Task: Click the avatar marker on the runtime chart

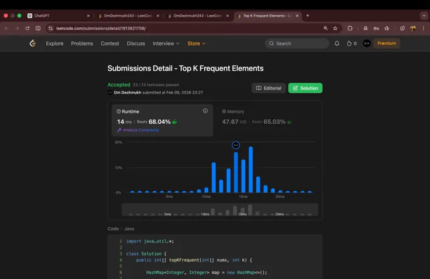Action: pyautogui.click(x=236, y=145)
